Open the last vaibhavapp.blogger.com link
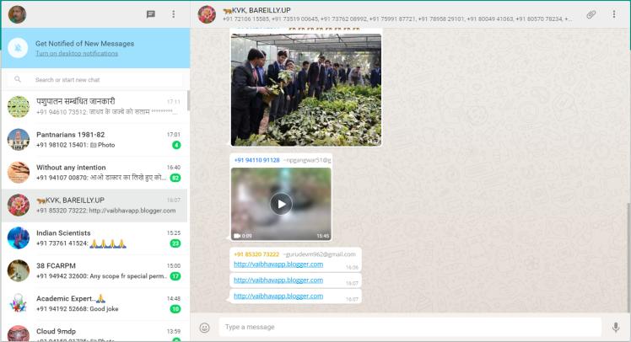Screen dimensions: 631x342 278,296
